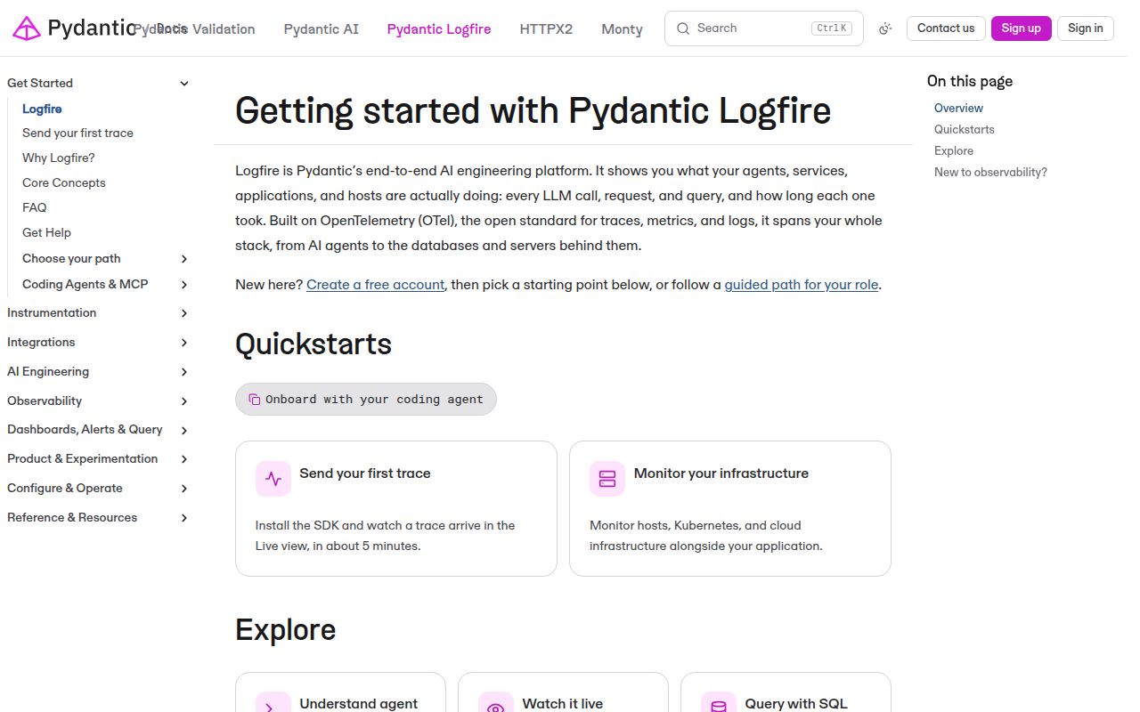Open the Monty tab
Screen dimensions: 1140x712
(622, 29)
